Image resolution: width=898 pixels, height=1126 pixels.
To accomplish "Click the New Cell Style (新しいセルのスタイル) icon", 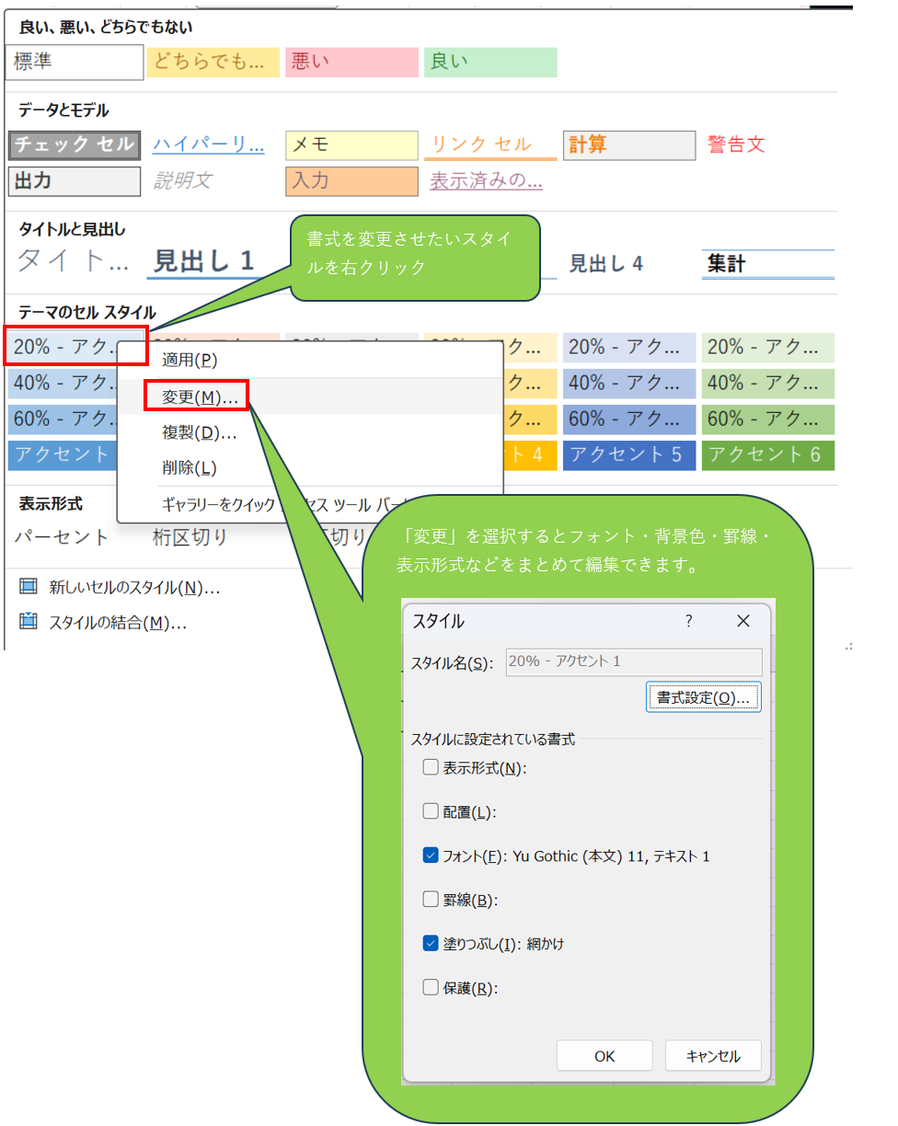I will tap(29, 587).
